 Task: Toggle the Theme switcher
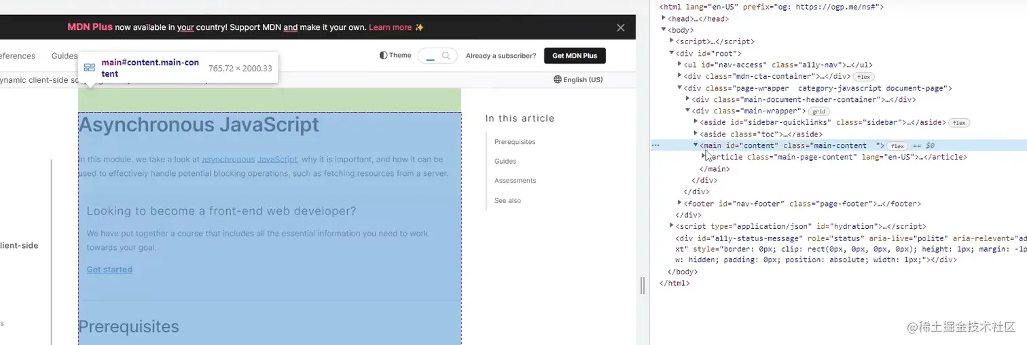click(395, 55)
